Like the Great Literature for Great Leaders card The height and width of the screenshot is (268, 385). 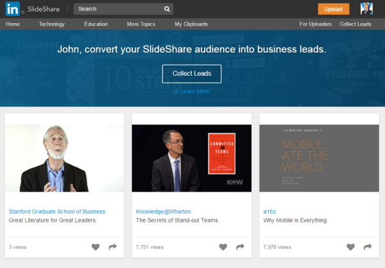(96, 247)
